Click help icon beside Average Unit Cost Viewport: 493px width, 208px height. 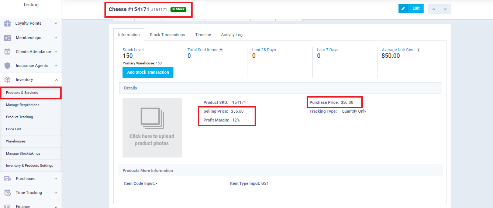coord(418,50)
